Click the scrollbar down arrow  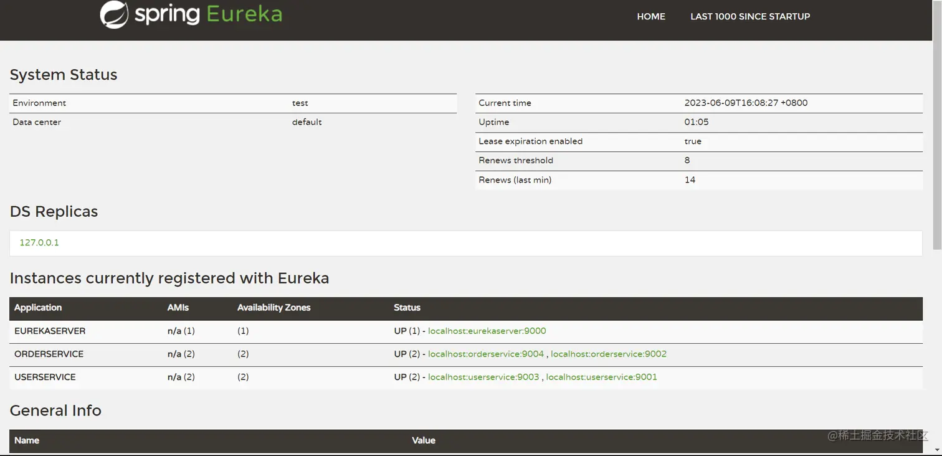(x=937, y=451)
